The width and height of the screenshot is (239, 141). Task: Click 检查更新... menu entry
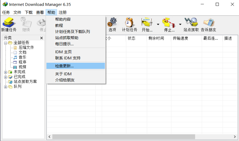point(76,66)
